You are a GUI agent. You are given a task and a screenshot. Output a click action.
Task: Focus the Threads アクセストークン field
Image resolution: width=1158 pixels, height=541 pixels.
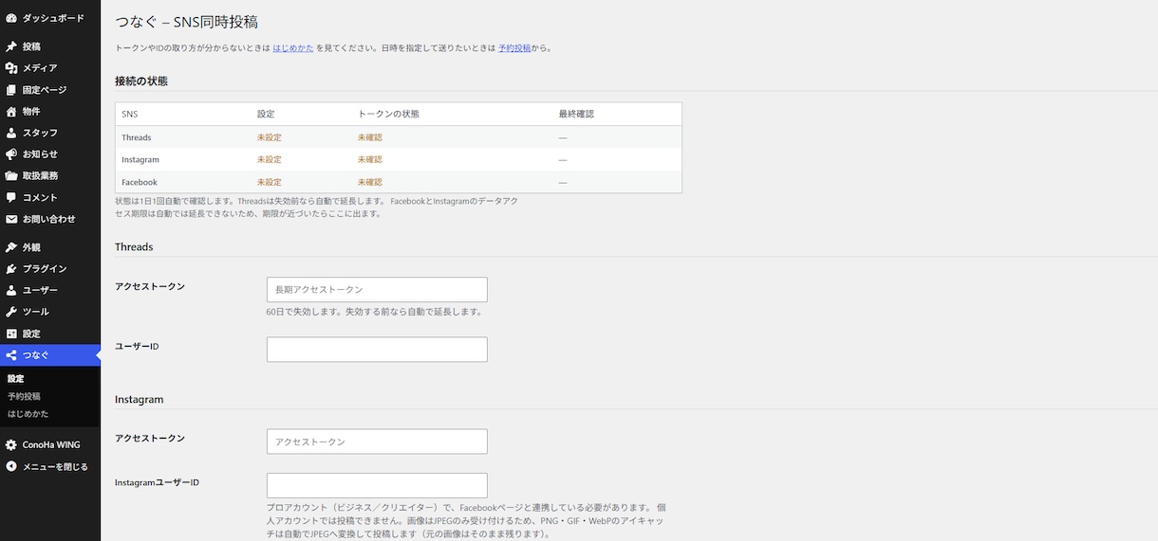377,290
